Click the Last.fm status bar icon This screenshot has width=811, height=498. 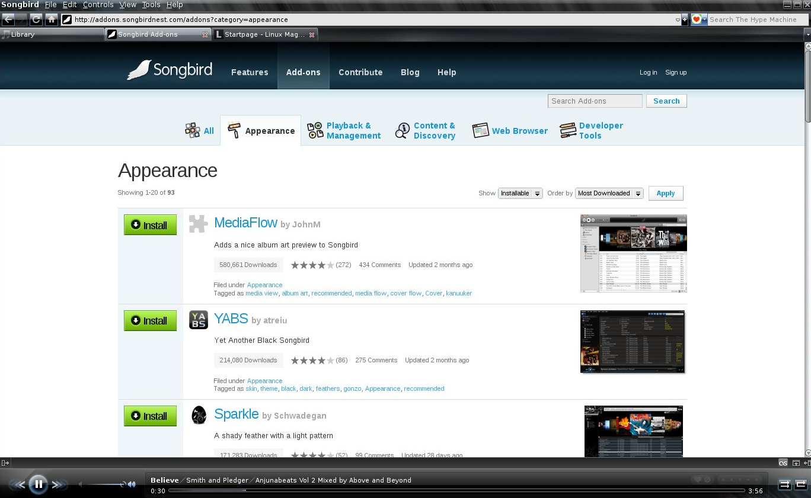pos(783,463)
